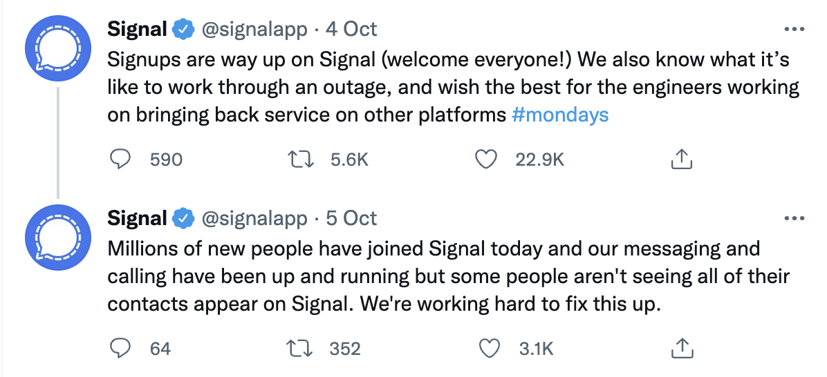Click the verified badge on first tweet

[183, 30]
